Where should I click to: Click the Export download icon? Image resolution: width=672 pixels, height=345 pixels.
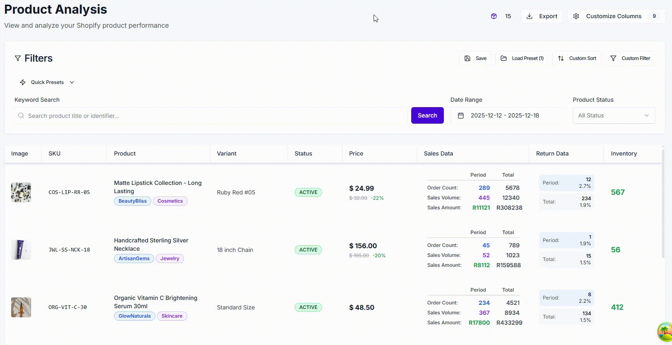pyautogui.click(x=529, y=16)
